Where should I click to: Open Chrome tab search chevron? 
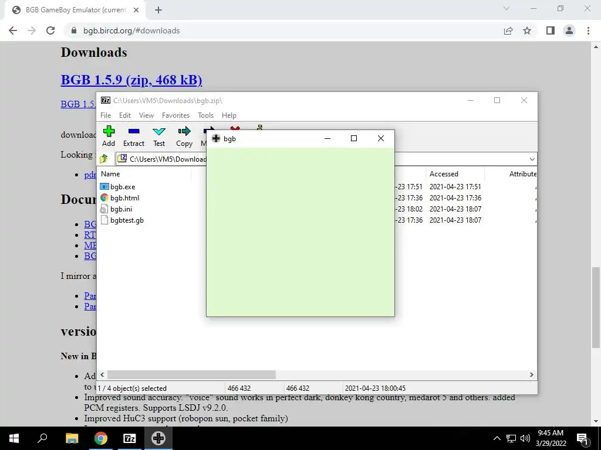pos(507,8)
